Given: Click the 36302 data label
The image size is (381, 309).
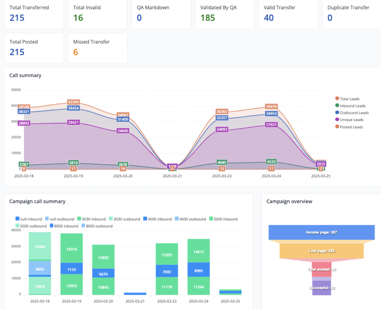Looking at the screenshot, I should 222,112.
